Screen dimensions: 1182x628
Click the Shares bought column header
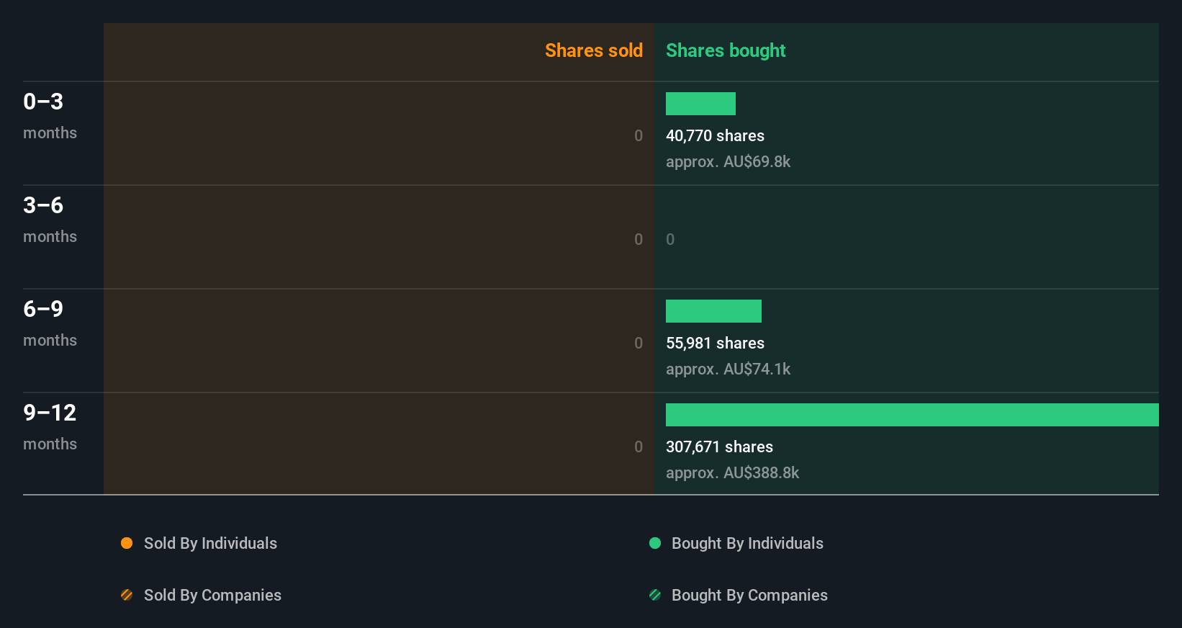pos(726,50)
